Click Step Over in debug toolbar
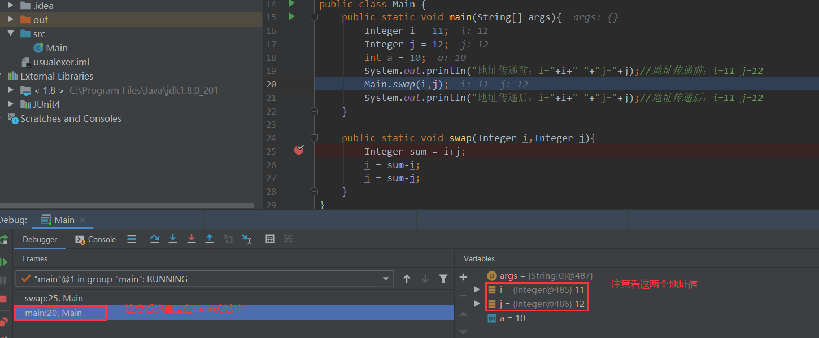 tap(155, 239)
